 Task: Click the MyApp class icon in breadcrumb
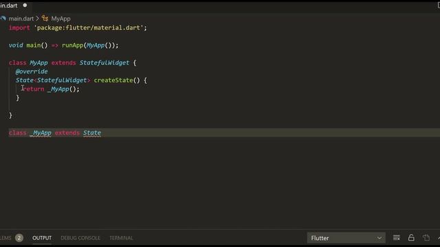point(45,19)
